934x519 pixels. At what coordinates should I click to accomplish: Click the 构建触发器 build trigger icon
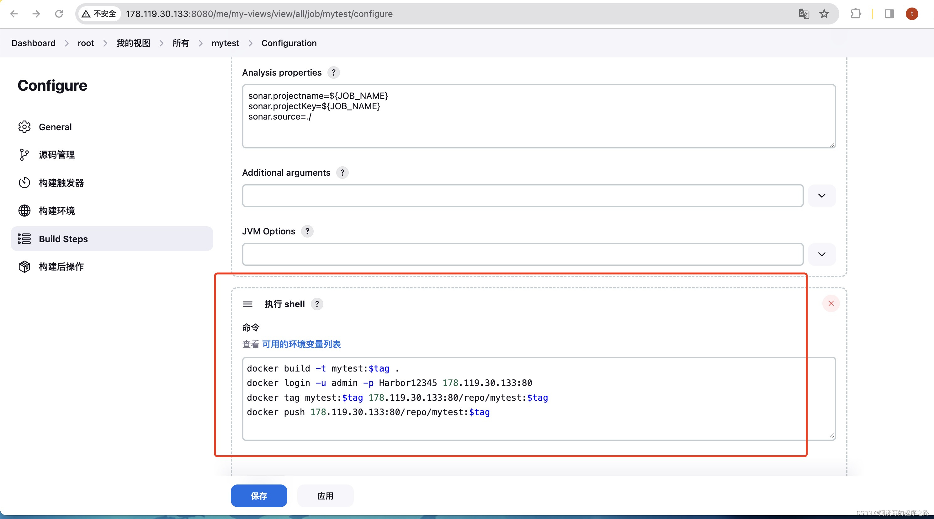24,182
